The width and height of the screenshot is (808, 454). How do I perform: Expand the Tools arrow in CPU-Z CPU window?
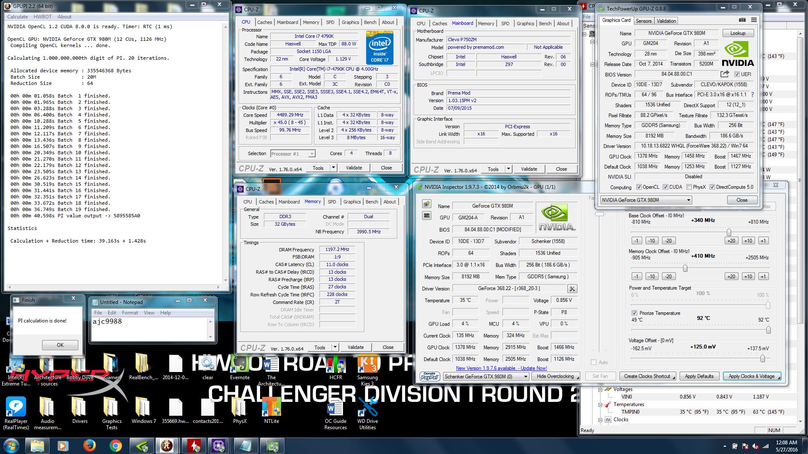coord(333,168)
